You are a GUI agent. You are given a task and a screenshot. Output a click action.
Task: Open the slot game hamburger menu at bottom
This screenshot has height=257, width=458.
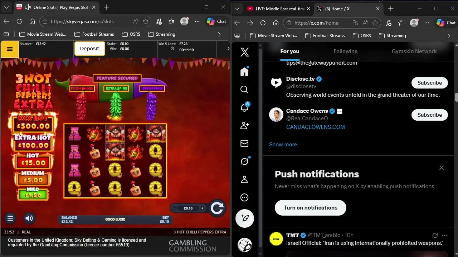(x=10, y=218)
